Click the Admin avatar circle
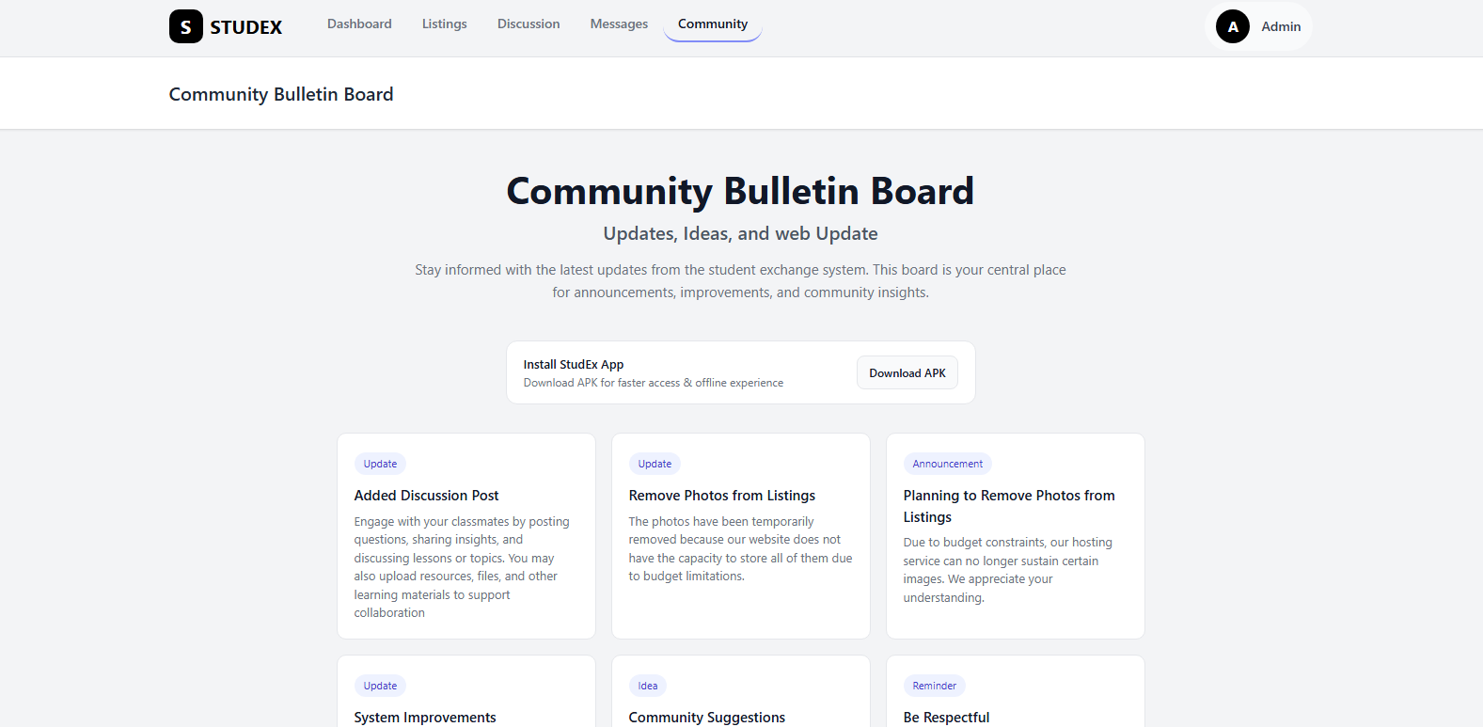The image size is (1483, 727). pyautogui.click(x=1233, y=26)
